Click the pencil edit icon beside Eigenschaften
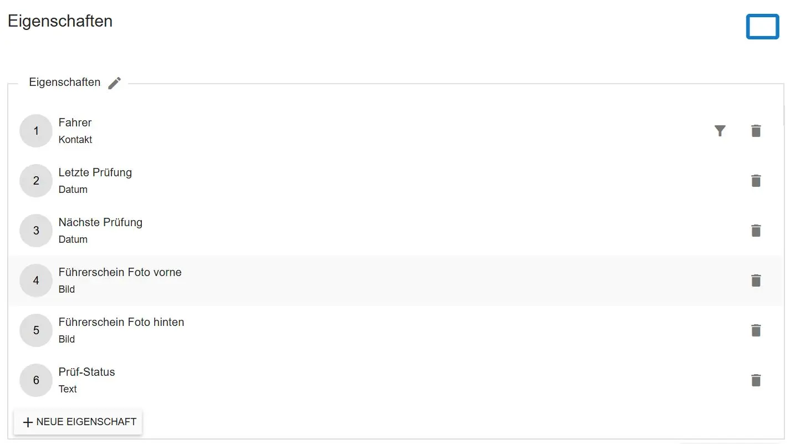This screenshot has width=790, height=444. click(114, 83)
